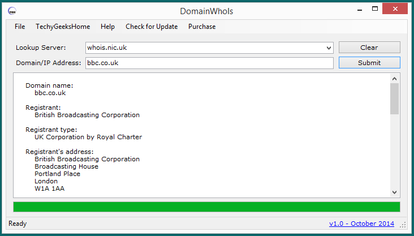Click the results scrollbar up arrow
The width and height of the screenshot is (414, 236).
[395, 78]
